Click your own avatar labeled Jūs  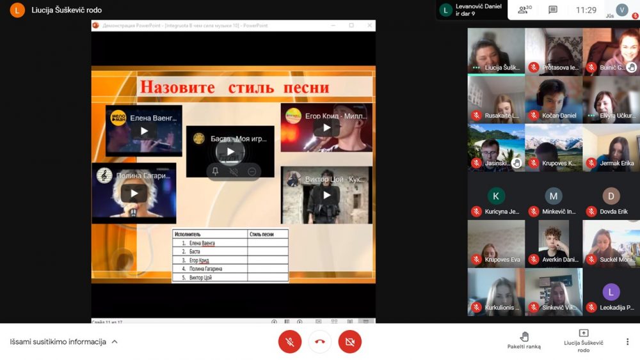[x=621, y=10]
